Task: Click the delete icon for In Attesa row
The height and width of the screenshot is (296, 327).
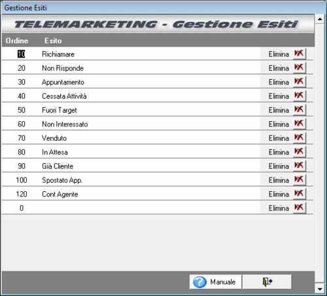Action: point(299,151)
